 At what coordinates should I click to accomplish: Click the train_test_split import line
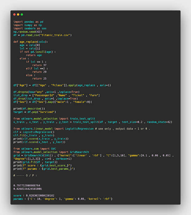pyautogui.click(x=54, y=119)
